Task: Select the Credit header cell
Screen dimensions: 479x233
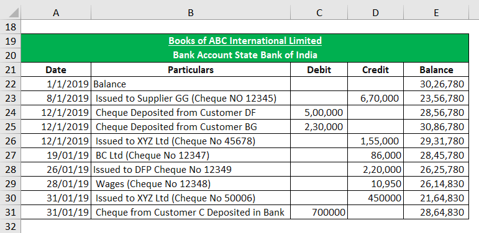Action: pos(375,70)
